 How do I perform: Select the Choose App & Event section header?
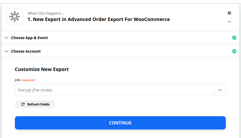point(120,38)
